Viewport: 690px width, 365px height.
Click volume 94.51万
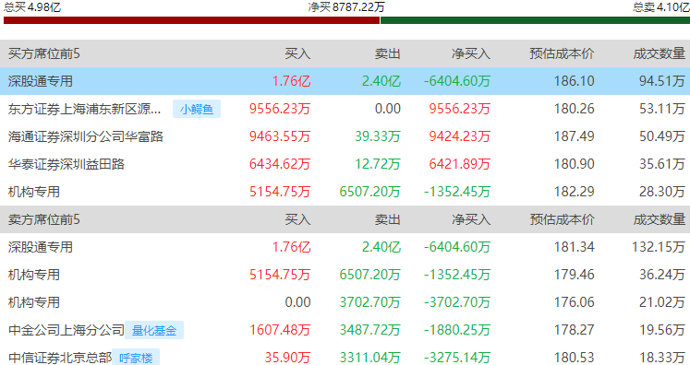tap(662, 81)
